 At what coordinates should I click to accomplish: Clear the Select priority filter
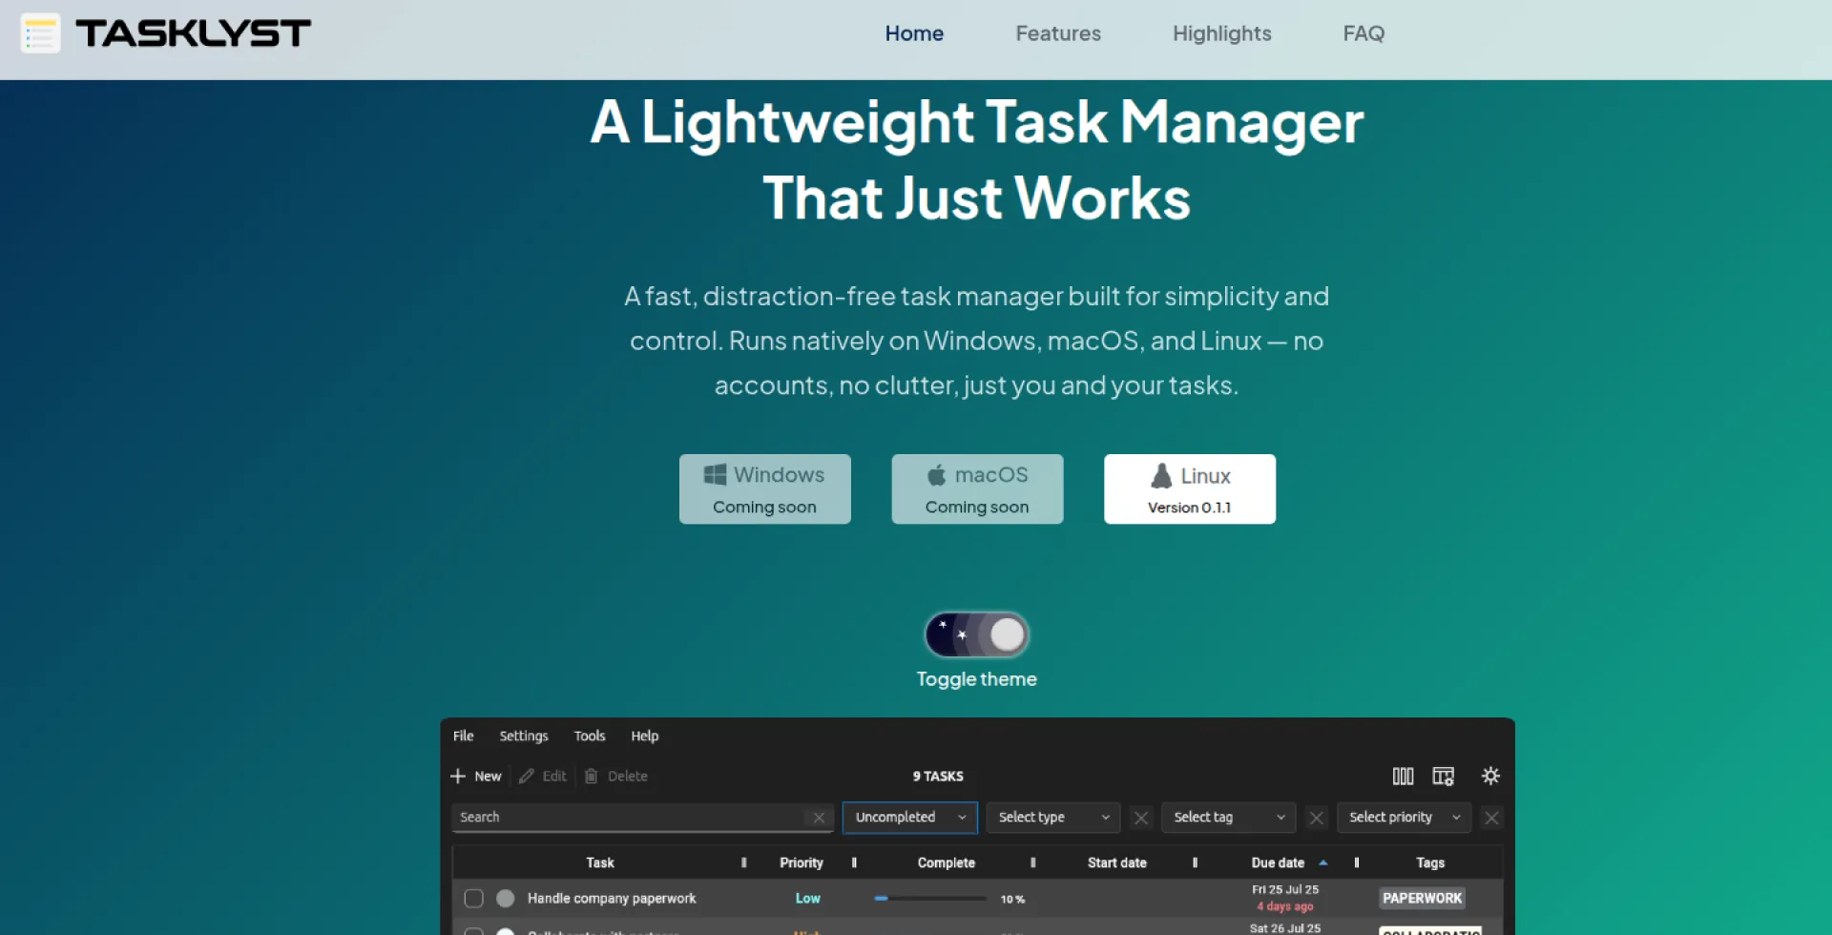(x=1491, y=818)
